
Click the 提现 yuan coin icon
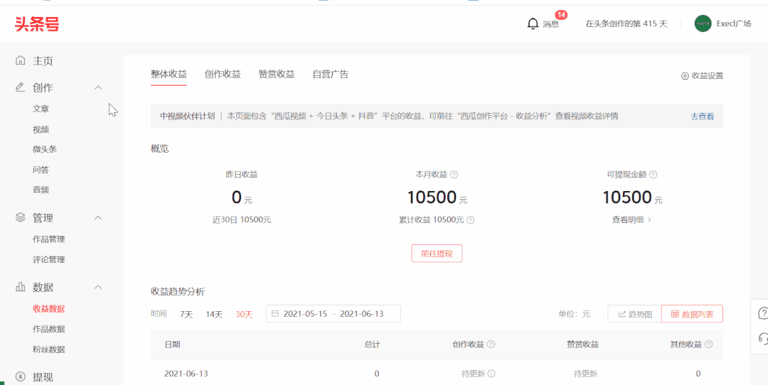coord(20,376)
